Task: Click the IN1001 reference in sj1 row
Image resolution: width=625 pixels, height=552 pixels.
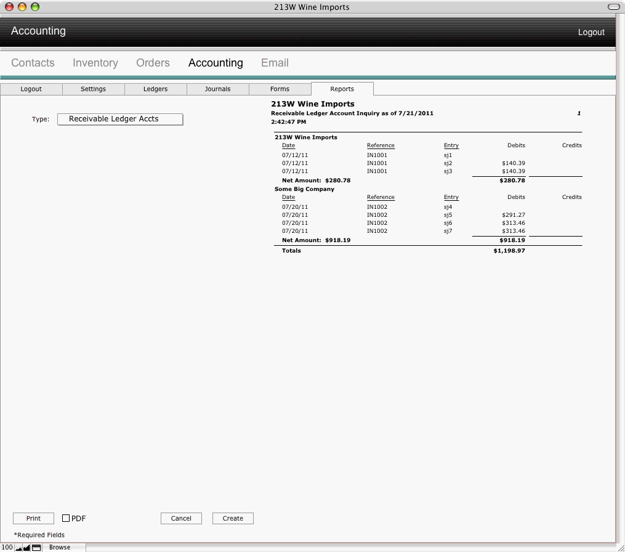Action: coord(377,155)
